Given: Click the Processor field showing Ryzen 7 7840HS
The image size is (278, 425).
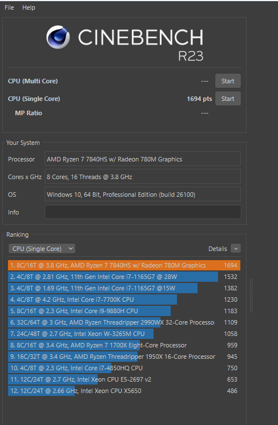Looking at the screenshot, I should pos(143,159).
